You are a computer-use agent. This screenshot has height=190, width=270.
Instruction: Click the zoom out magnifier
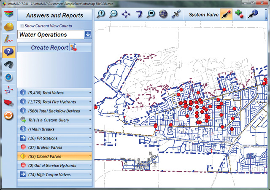tap(113, 14)
